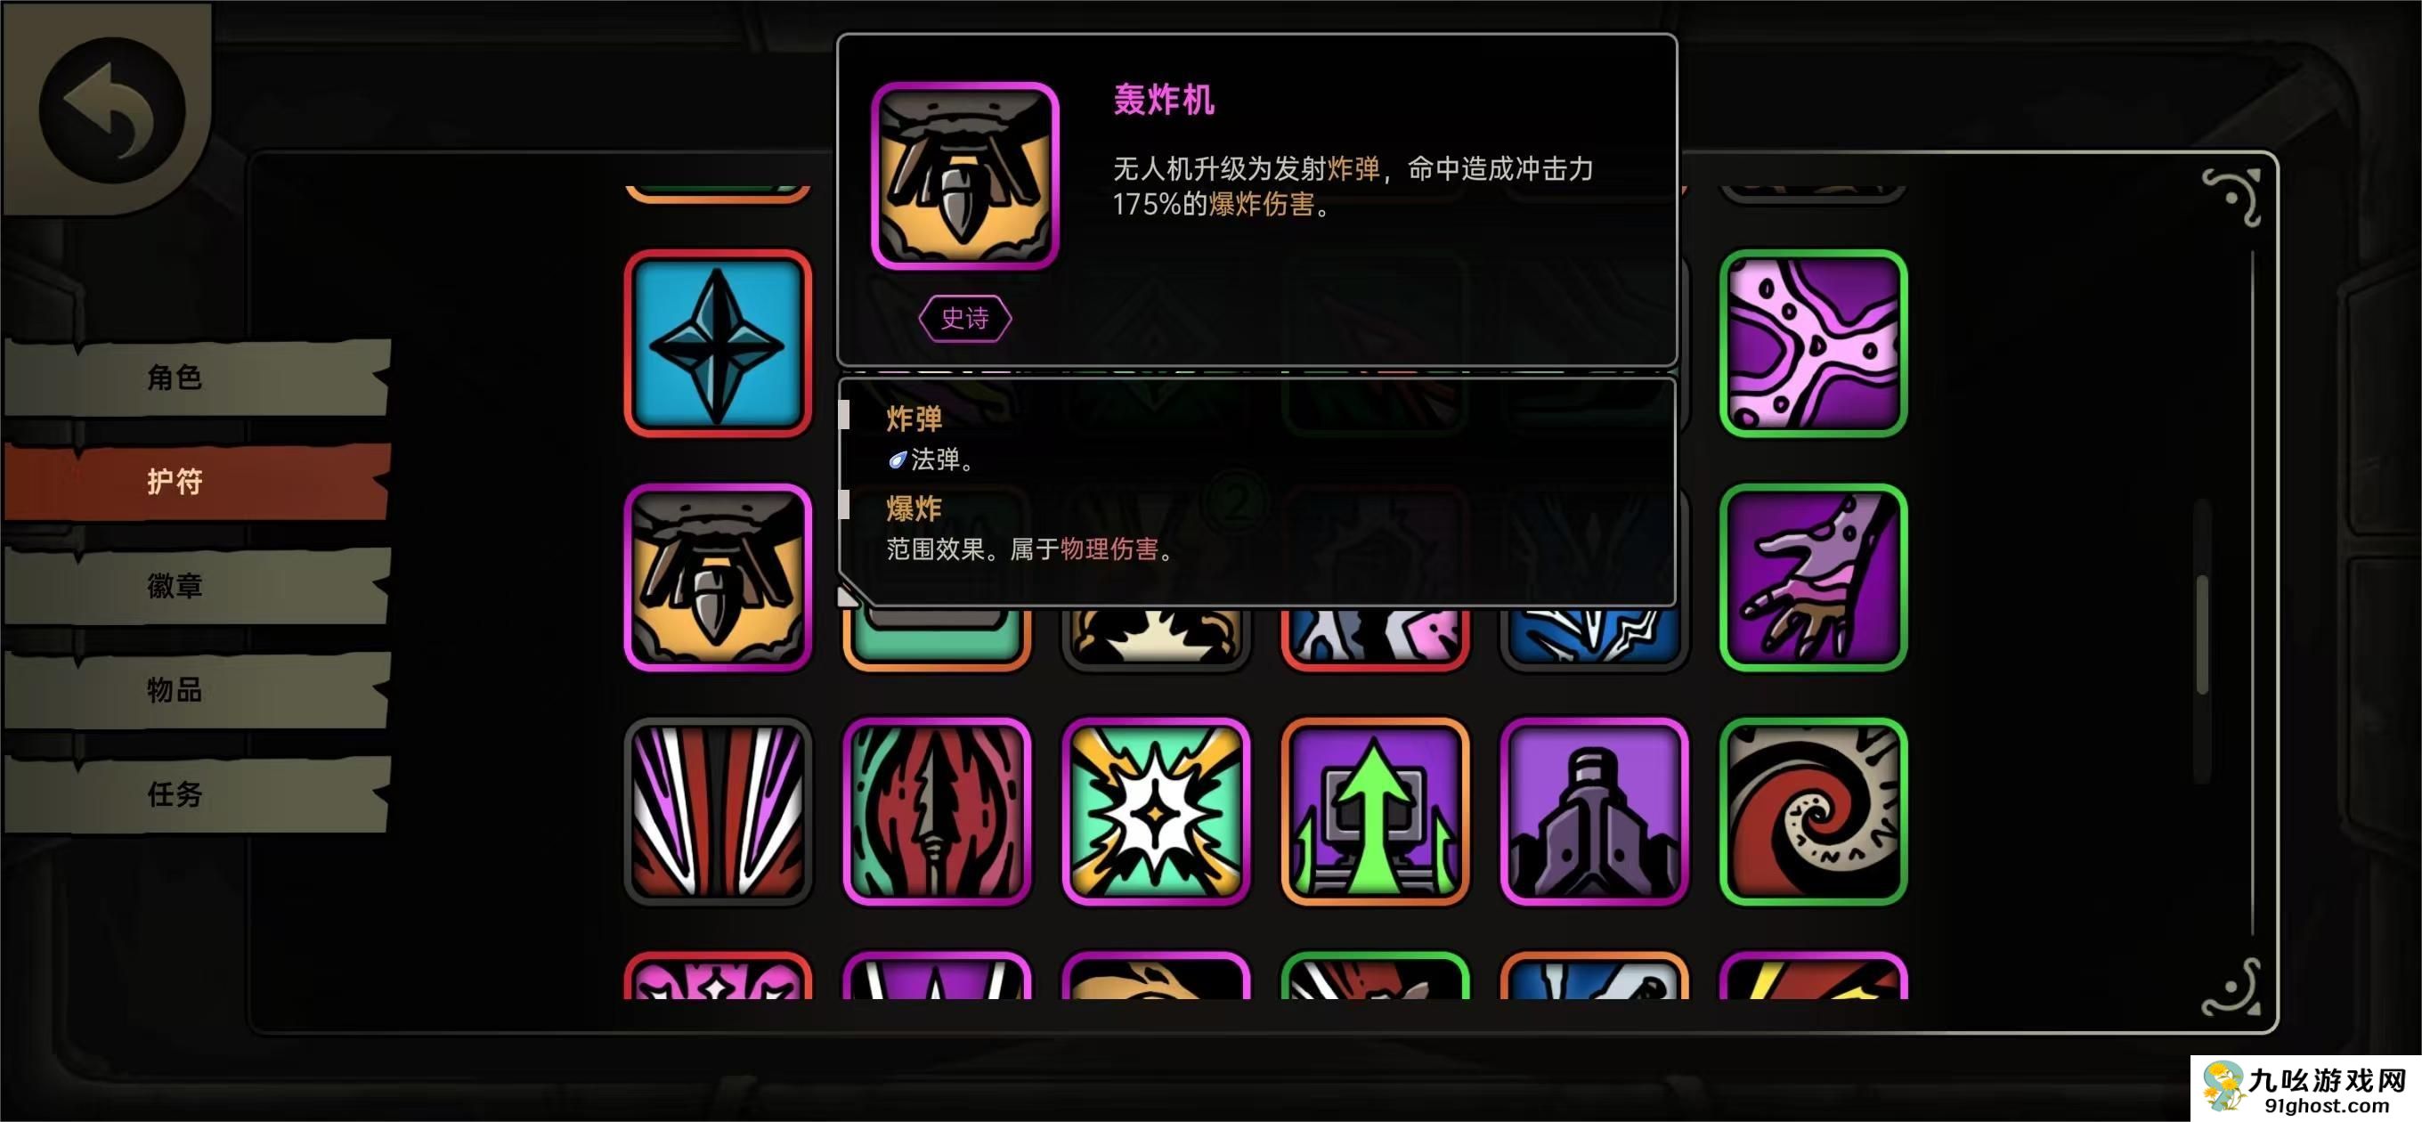2422x1122 pixels.
Task: Click the 史诗 rarity tag
Action: (x=964, y=319)
